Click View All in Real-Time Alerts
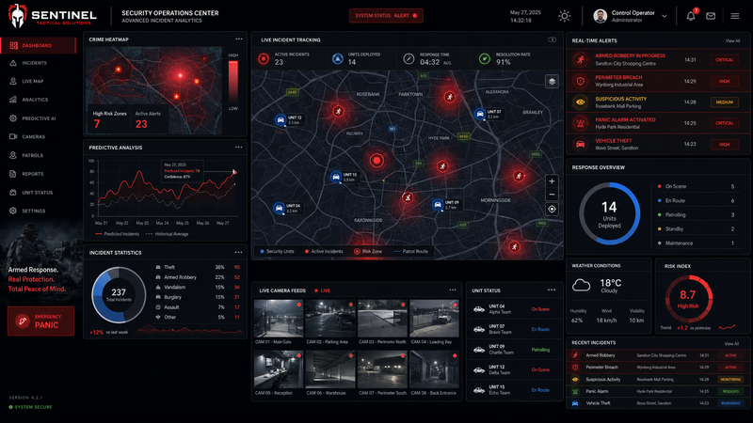 tap(732, 40)
